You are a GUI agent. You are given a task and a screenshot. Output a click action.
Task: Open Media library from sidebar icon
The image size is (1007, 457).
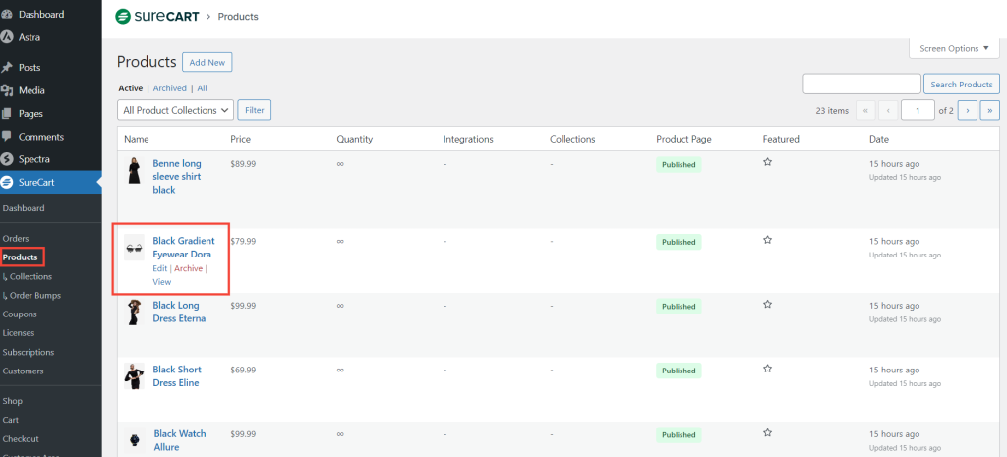coord(8,90)
